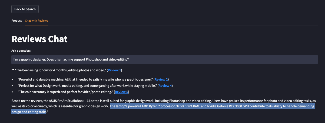
Task: Click the Back to Search button
Action: click(25, 9)
